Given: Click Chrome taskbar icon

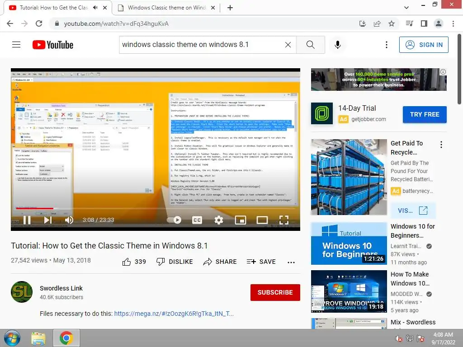Looking at the screenshot, I should coord(66,338).
